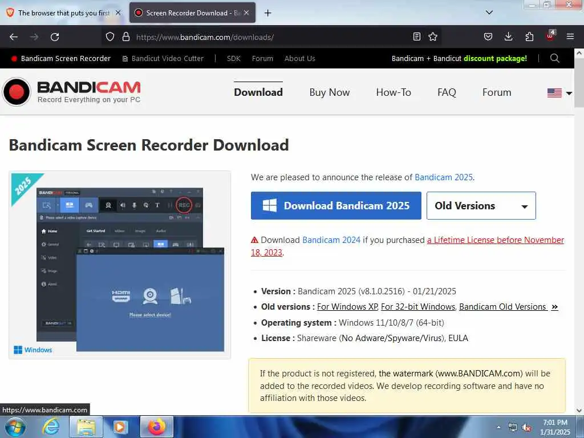This screenshot has height=438, width=584.
Task: Open the hamburger application menu
Action: (570, 36)
